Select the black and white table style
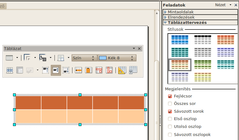Screen dimensions: 239x140 point(203,40)
